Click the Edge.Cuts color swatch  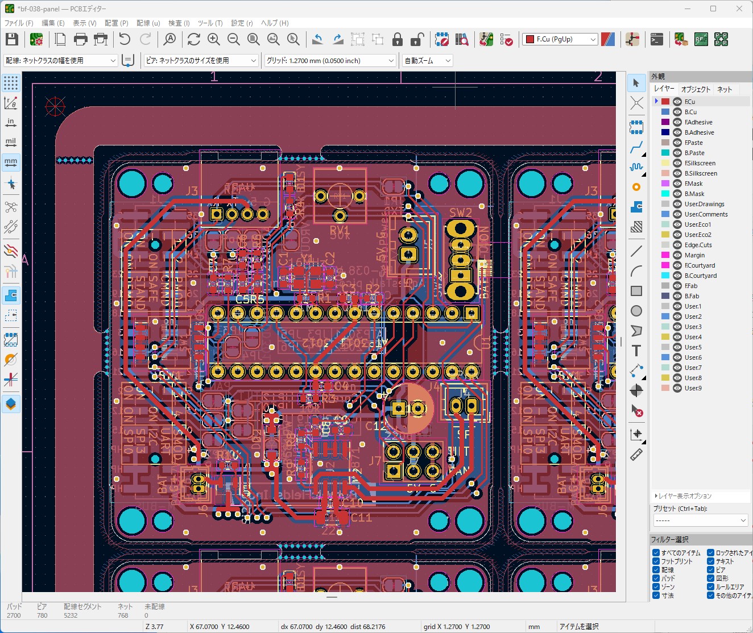pos(665,245)
